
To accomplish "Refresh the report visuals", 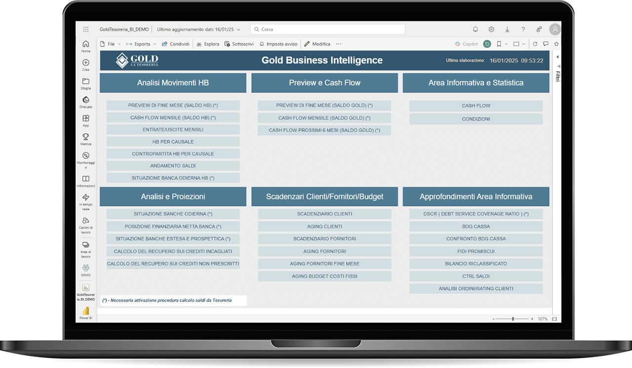I will click(x=535, y=44).
